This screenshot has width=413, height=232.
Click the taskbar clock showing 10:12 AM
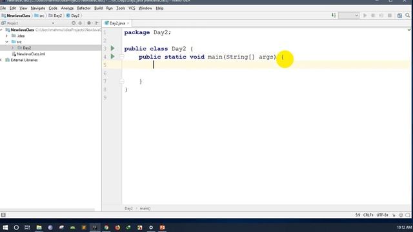(405, 227)
